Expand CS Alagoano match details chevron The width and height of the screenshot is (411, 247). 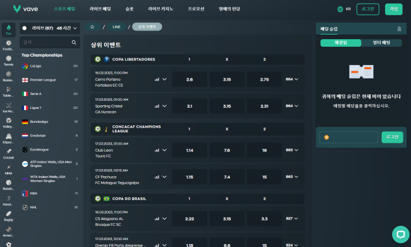[164, 218]
